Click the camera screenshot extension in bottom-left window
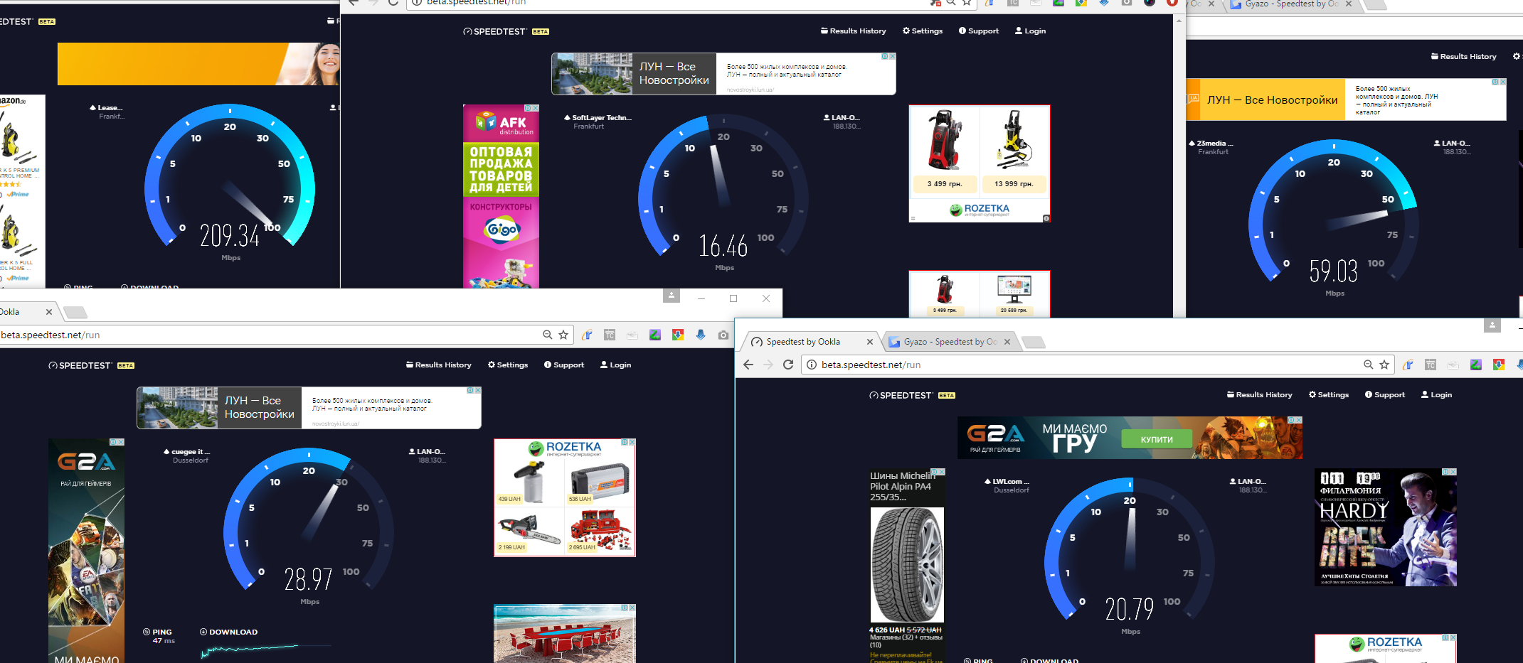Viewport: 1523px width, 663px height. (x=723, y=335)
